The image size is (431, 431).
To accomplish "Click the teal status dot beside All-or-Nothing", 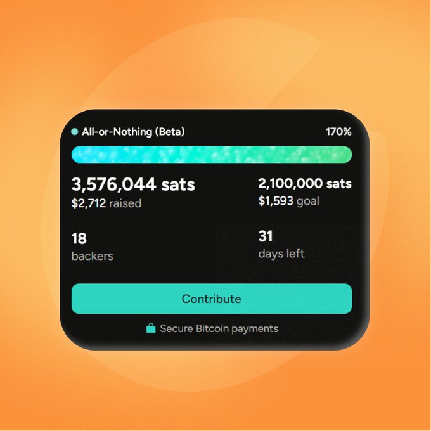I will point(75,132).
